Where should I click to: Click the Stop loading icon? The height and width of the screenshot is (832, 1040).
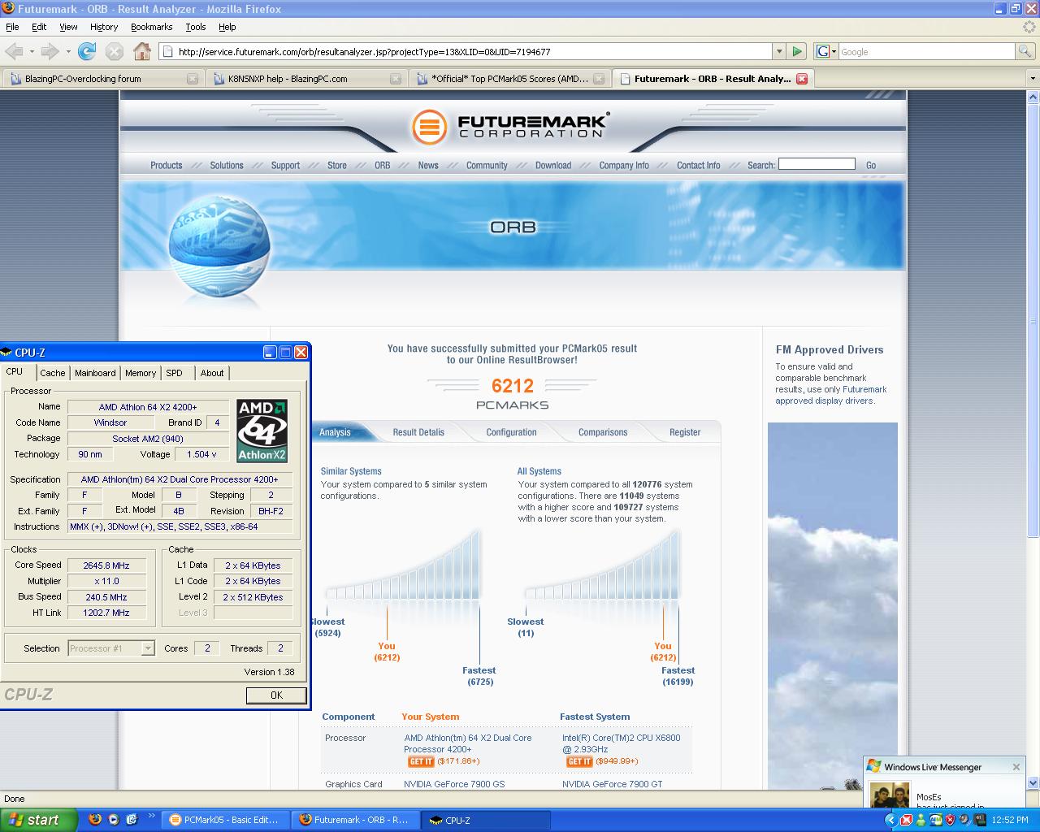tap(115, 51)
